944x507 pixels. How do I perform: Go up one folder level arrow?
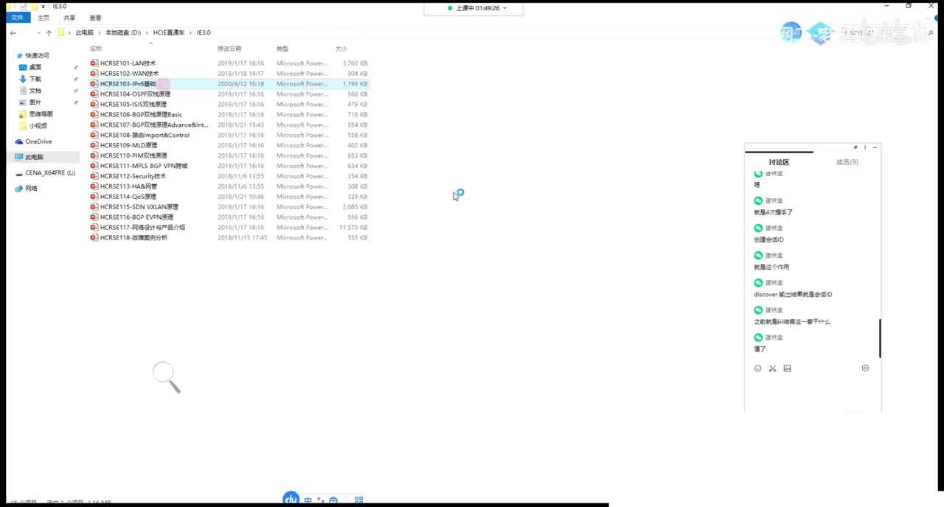pos(49,33)
